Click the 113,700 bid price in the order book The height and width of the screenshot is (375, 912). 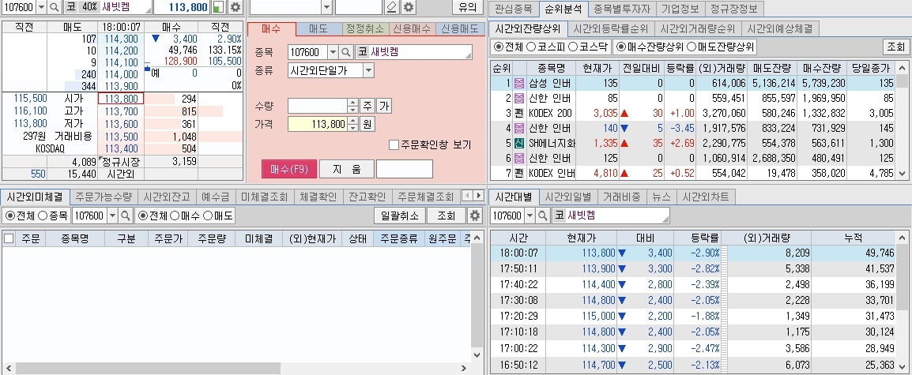121,111
